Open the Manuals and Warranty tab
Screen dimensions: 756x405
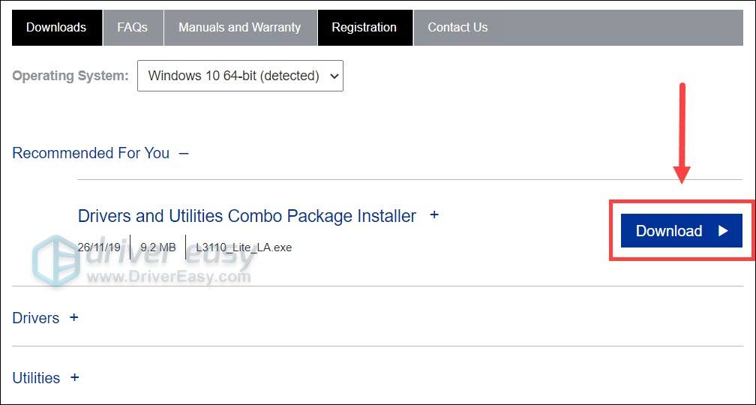pyautogui.click(x=240, y=28)
